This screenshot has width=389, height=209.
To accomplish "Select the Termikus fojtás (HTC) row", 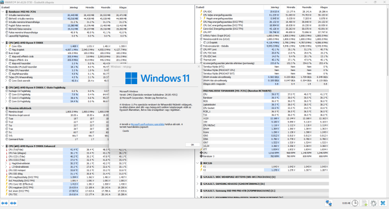I will click(265, 67).
